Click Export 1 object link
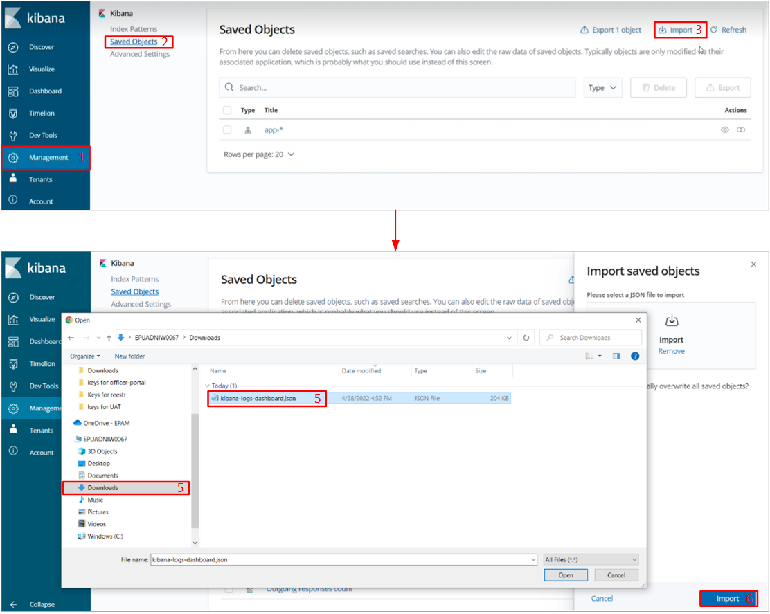The image size is (770, 614). tap(611, 30)
